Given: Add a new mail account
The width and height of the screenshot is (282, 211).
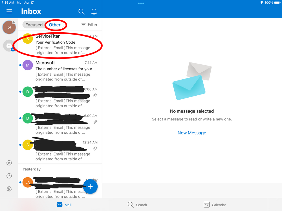Looking at the screenshot, I should click(x=9, y=46).
